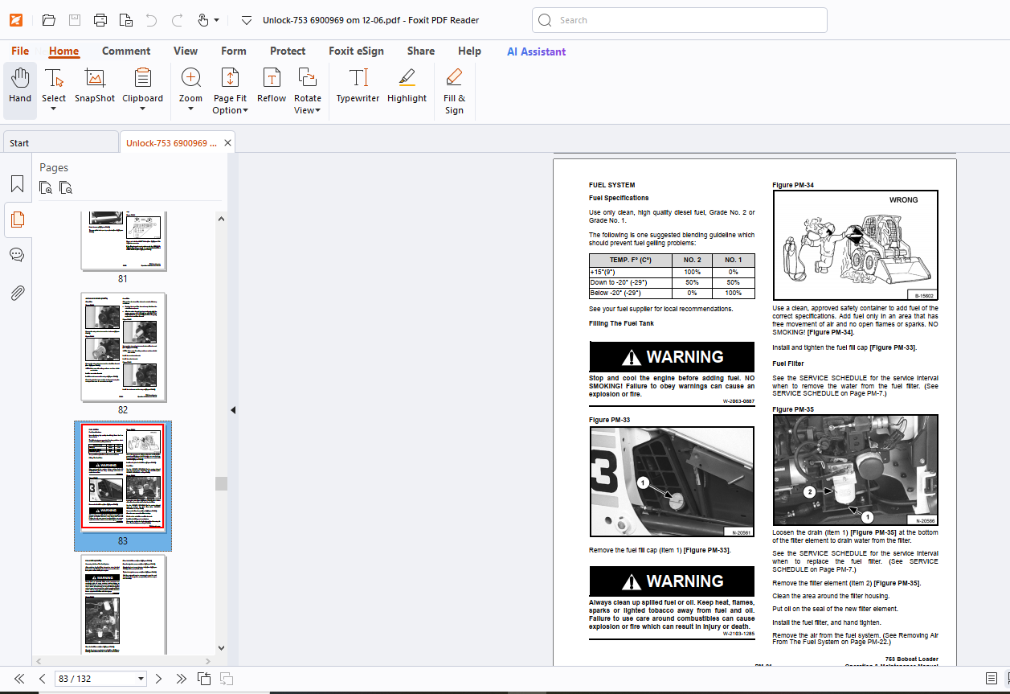
Task: Undo the last action
Action: 151,20
